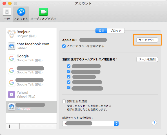Click the Apple ID redacted field
Viewport: 167px width, 135px height.
[x=93, y=40]
